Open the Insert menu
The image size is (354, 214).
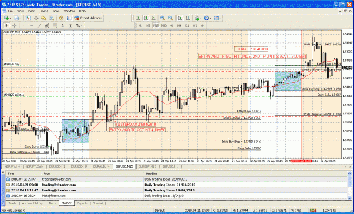coord(31,11)
